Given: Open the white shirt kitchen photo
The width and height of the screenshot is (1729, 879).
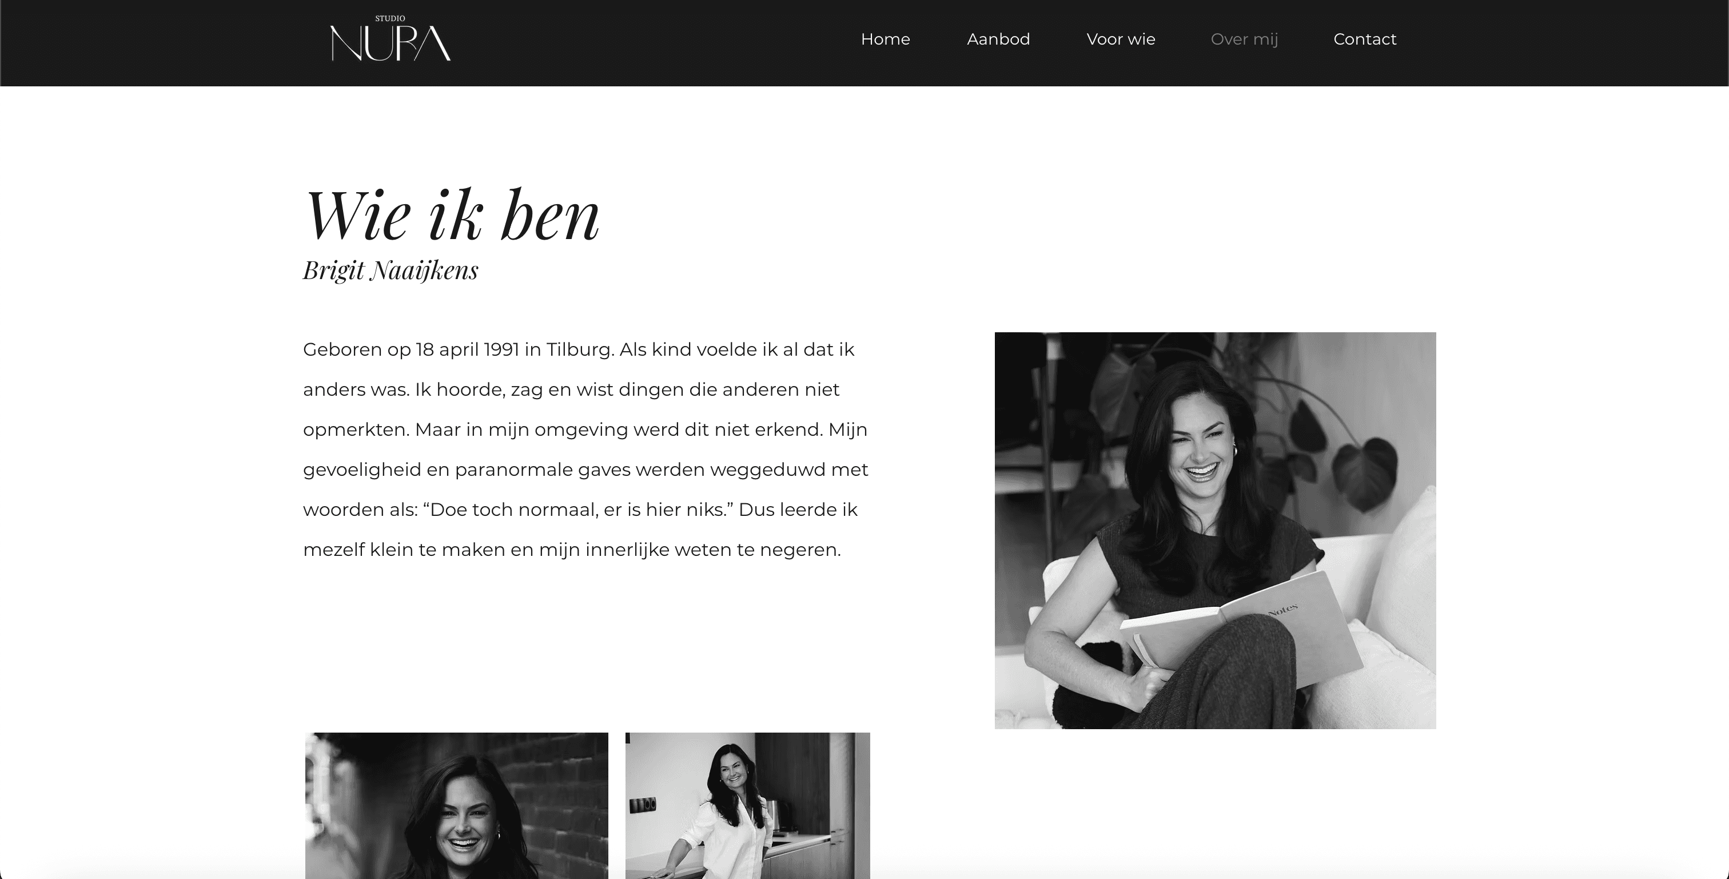Looking at the screenshot, I should coord(748,805).
